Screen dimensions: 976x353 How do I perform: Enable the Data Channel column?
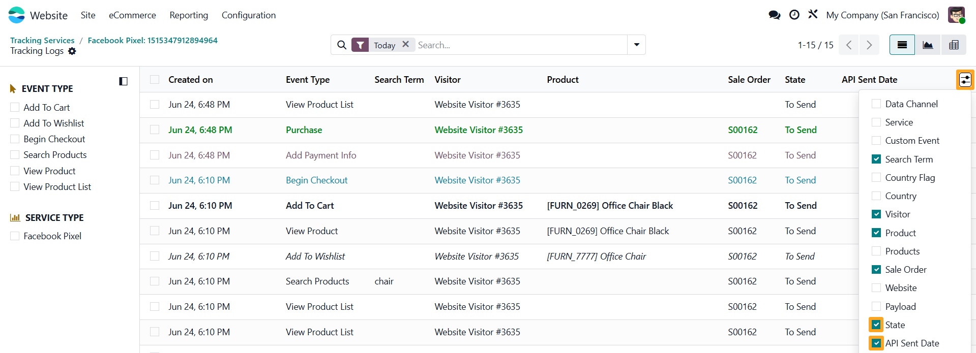[x=876, y=104]
